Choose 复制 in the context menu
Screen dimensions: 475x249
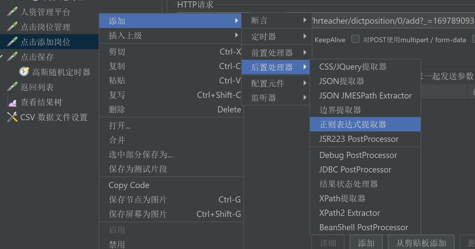pos(171,66)
